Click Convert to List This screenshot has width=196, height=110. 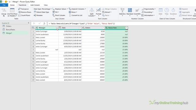[76, 15]
